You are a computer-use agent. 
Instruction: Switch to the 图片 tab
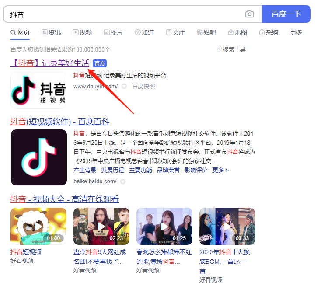113,32
